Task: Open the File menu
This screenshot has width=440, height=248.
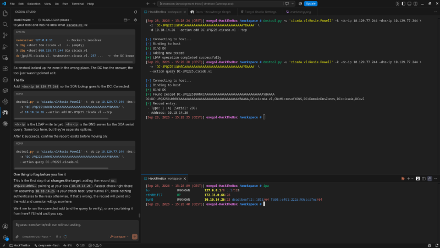Action: [x=12, y=4]
